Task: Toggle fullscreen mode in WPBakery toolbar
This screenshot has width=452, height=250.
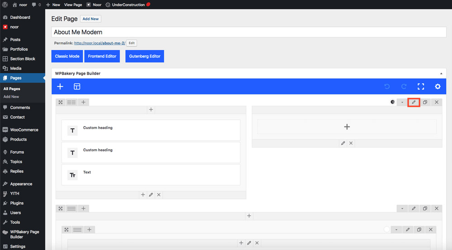Action: (x=421, y=86)
